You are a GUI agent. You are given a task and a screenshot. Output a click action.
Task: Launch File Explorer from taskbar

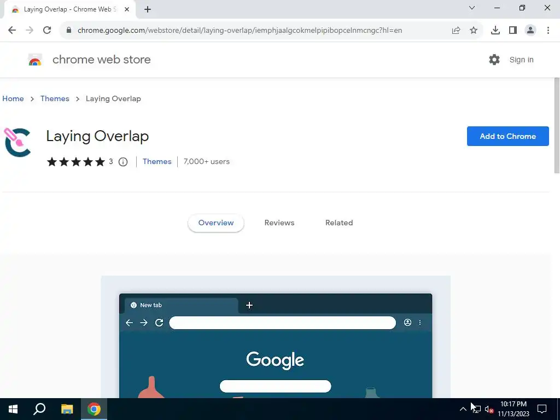pyautogui.click(x=67, y=409)
